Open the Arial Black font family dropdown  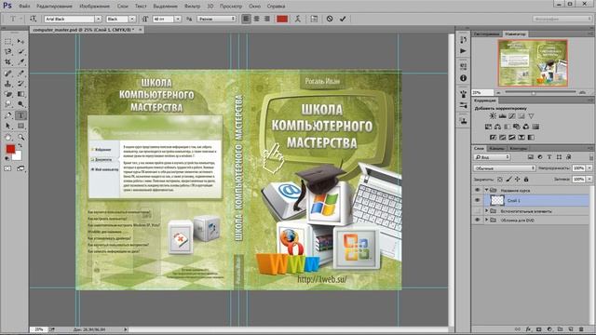coord(98,19)
